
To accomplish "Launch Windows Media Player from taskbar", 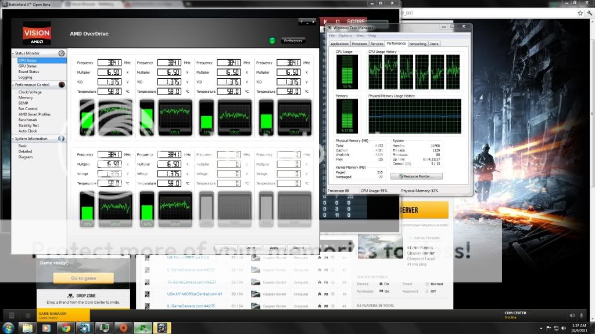I will (x=46, y=328).
